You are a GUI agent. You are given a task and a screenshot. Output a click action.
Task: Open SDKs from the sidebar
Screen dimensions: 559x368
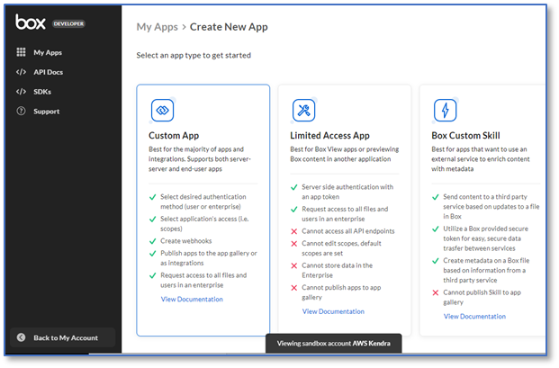[x=42, y=92]
